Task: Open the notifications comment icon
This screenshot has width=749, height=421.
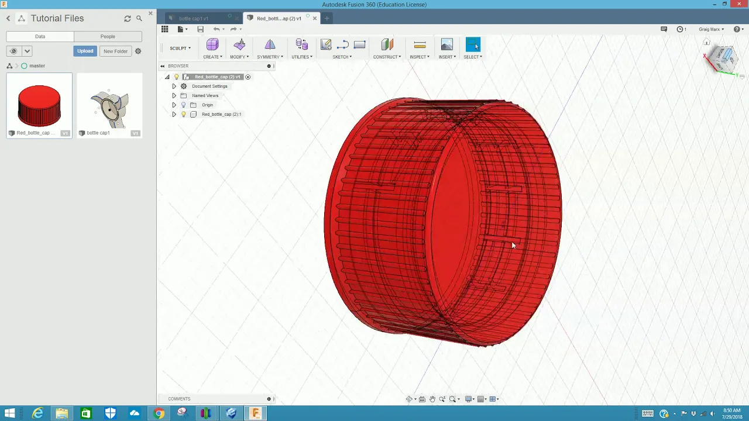Action: click(x=664, y=29)
